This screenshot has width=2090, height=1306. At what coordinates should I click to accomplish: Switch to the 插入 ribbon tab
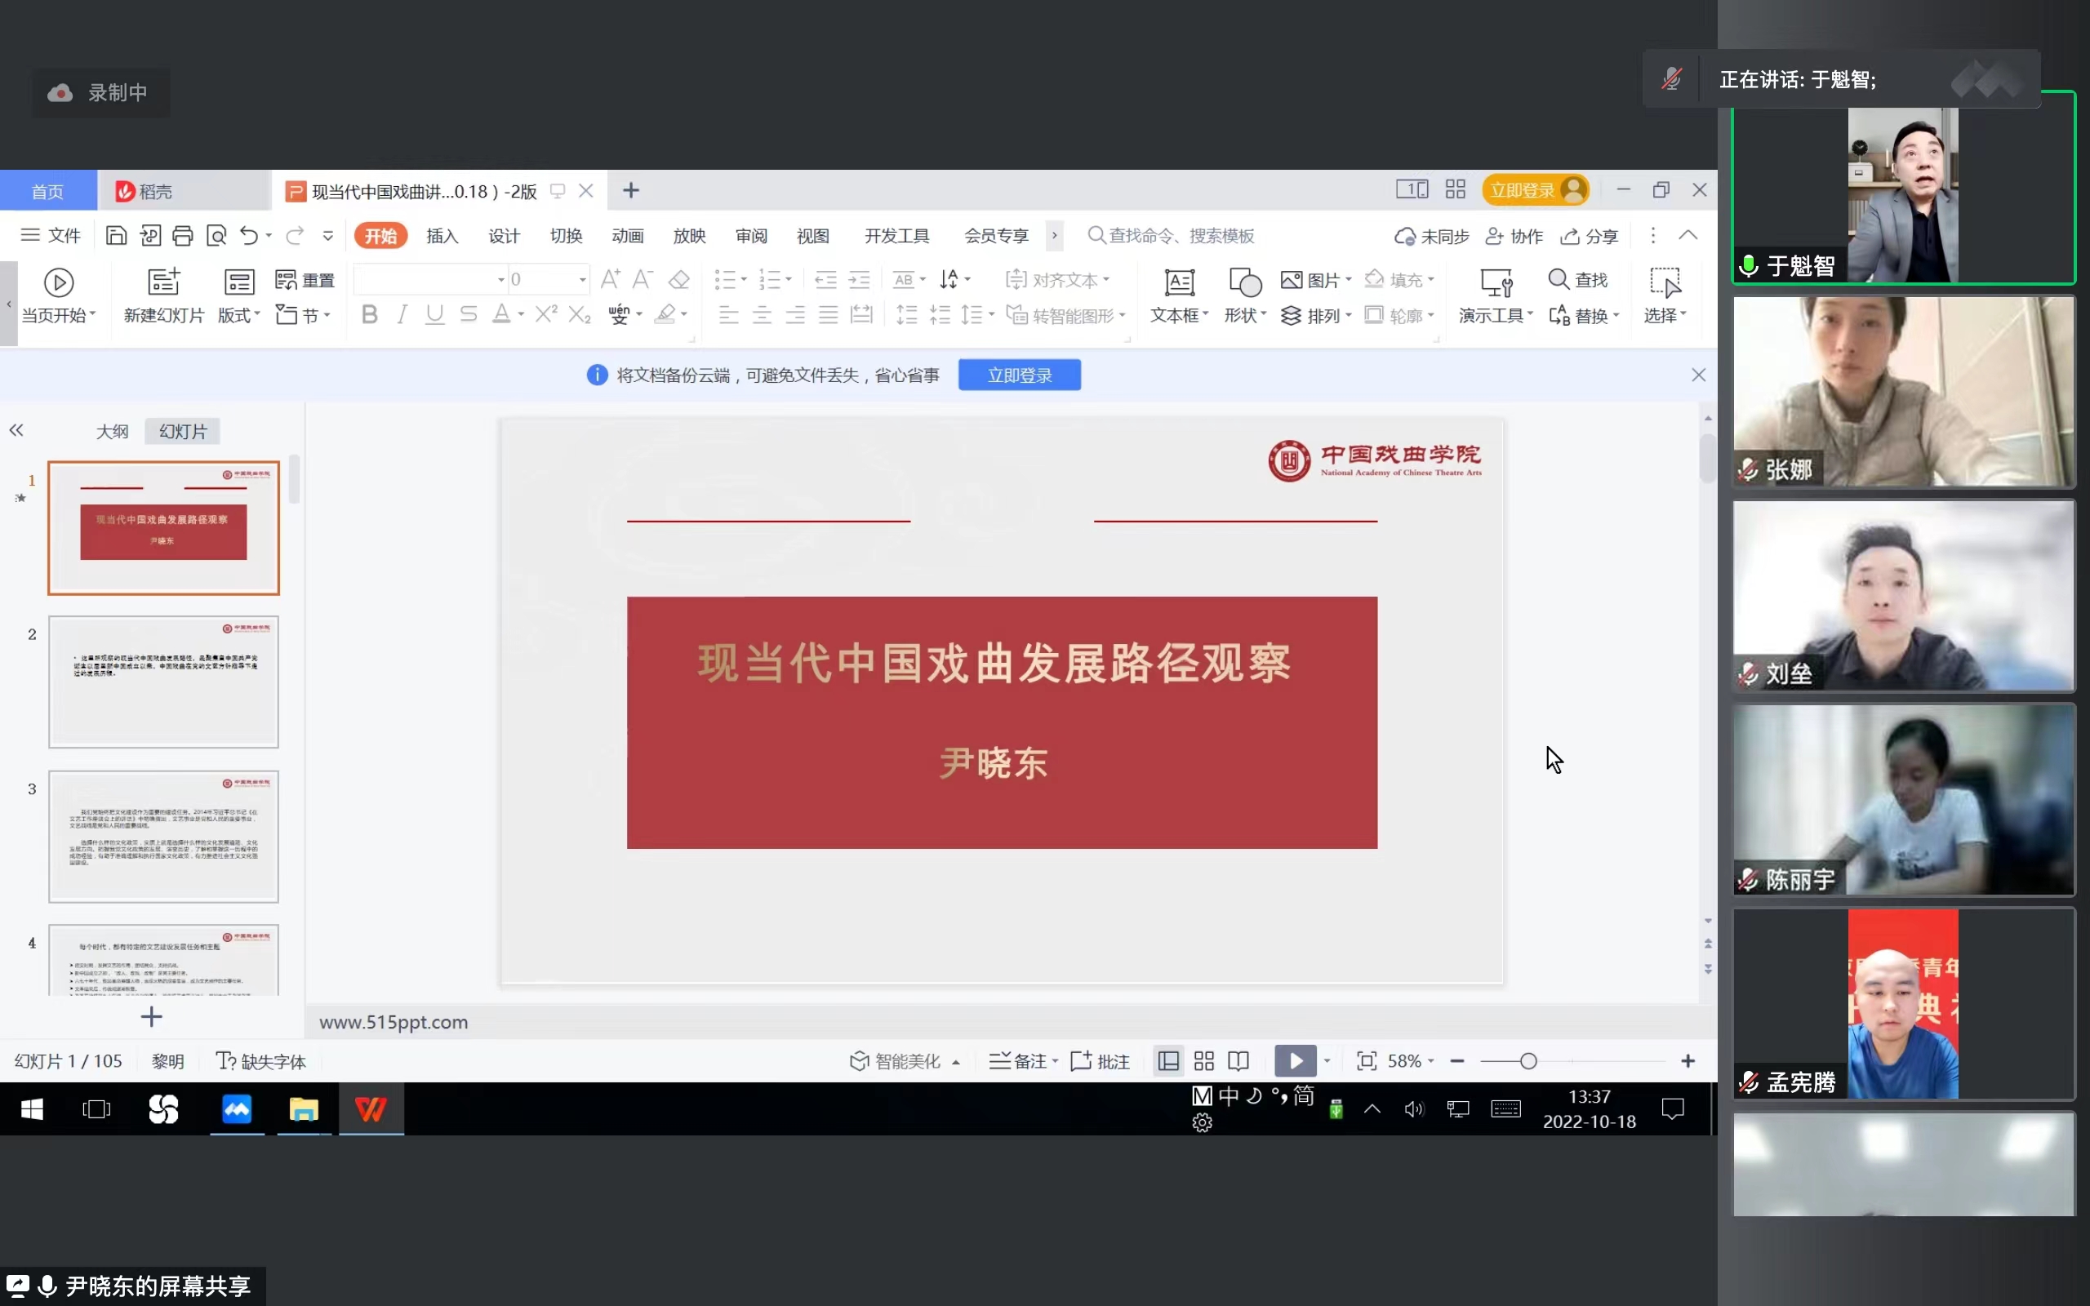click(x=442, y=235)
